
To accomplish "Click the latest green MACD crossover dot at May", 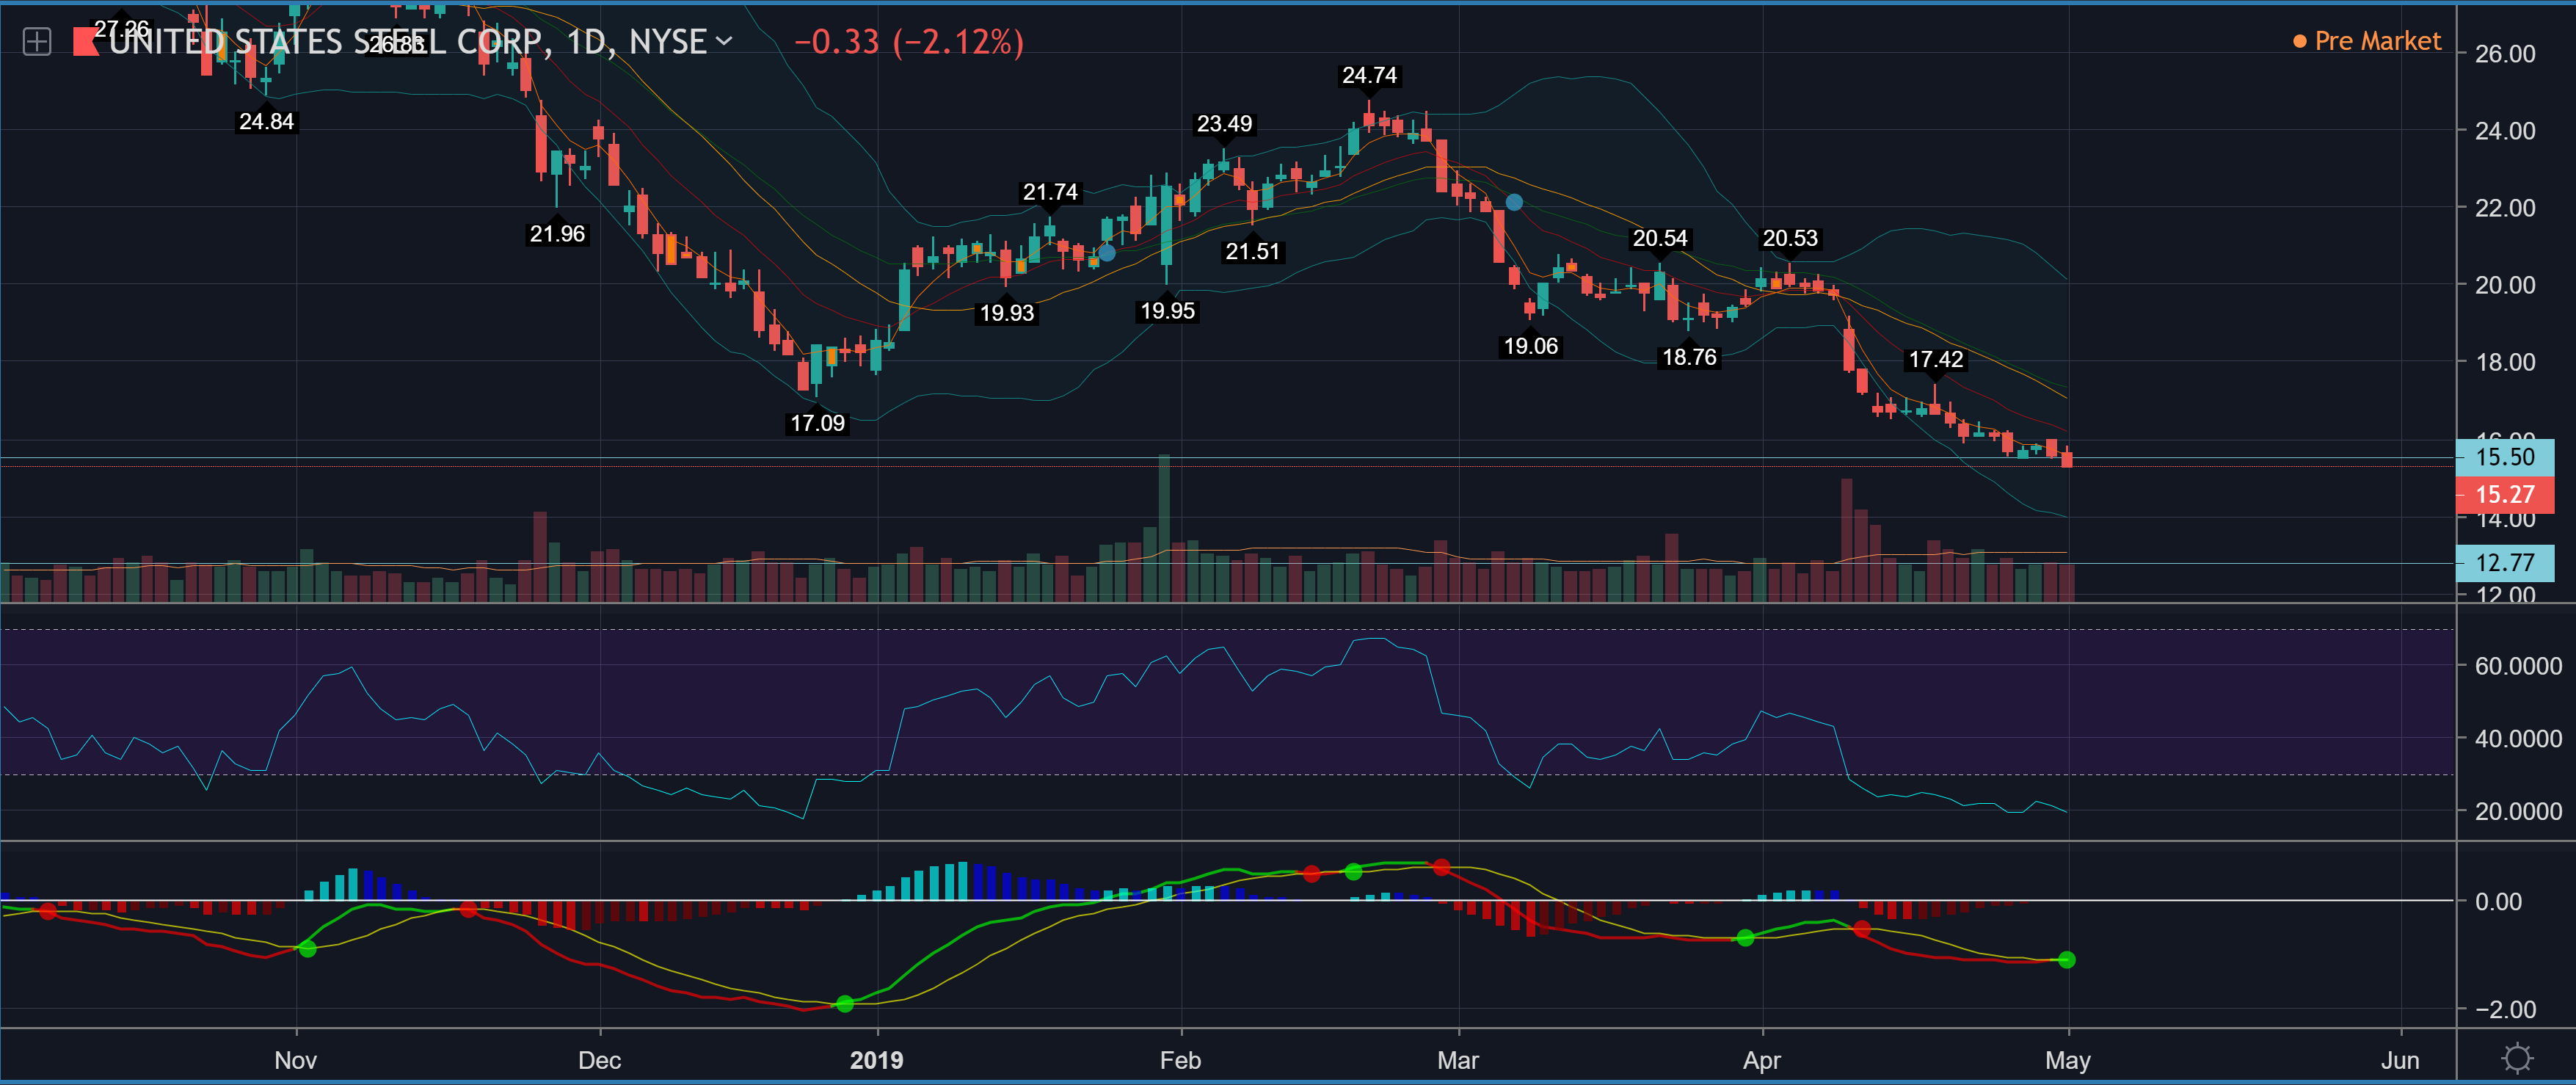I will tap(2067, 960).
